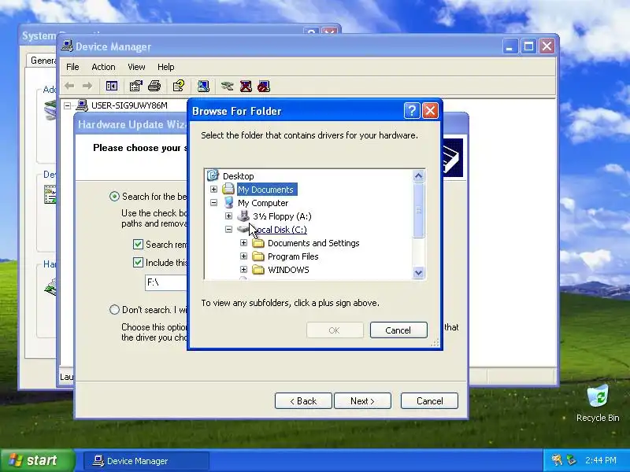The height and width of the screenshot is (472, 630).
Task: Open the File menu in Device Manager
Action: [x=72, y=67]
